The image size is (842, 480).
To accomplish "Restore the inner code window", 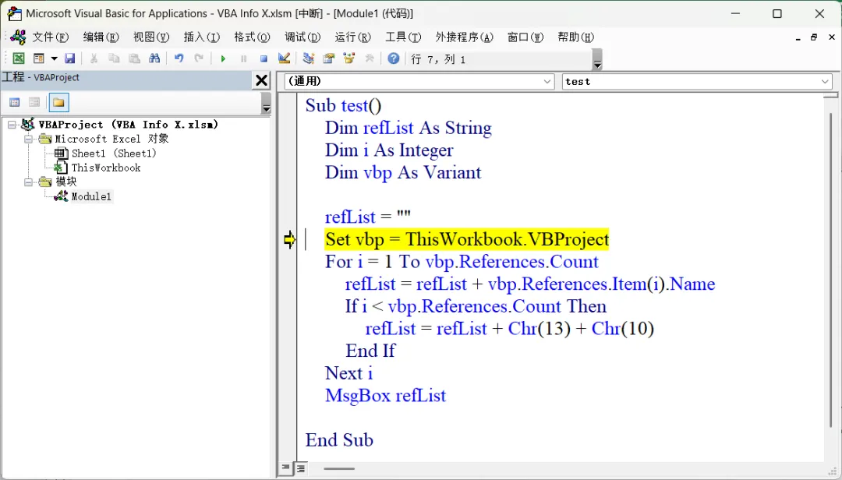I will 814,37.
